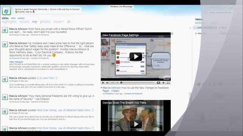Click avatar beside the 'My Husband and I' post
The height and width of the screenshot is (136, 243).
pyautogui.click(x=5, y=45)
